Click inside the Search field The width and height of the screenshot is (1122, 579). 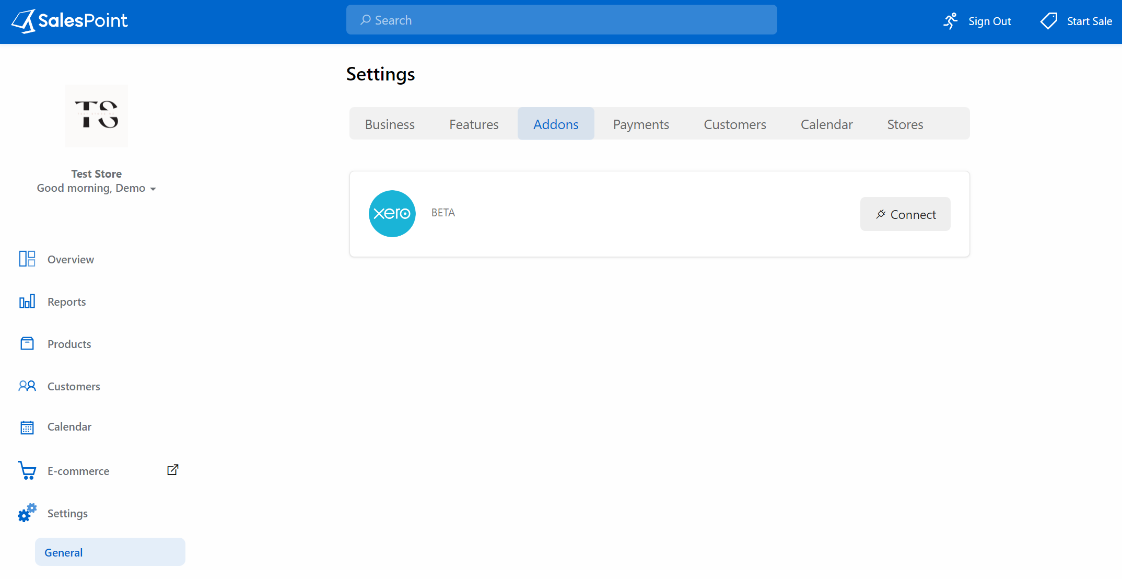561,19
